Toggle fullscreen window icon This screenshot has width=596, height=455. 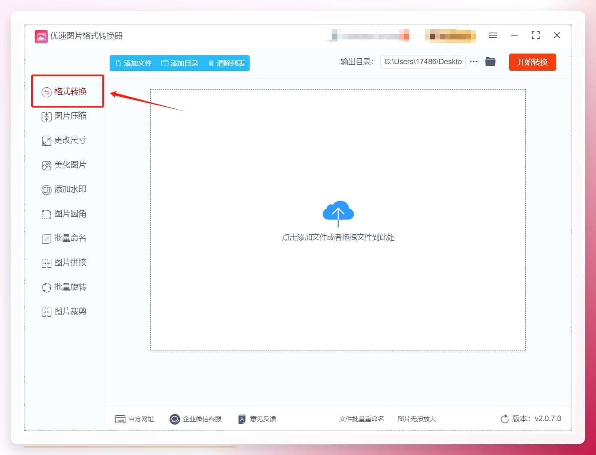pos(536,35)
